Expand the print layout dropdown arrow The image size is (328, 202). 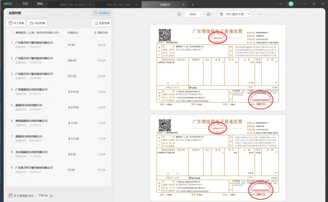pos(249,14)
